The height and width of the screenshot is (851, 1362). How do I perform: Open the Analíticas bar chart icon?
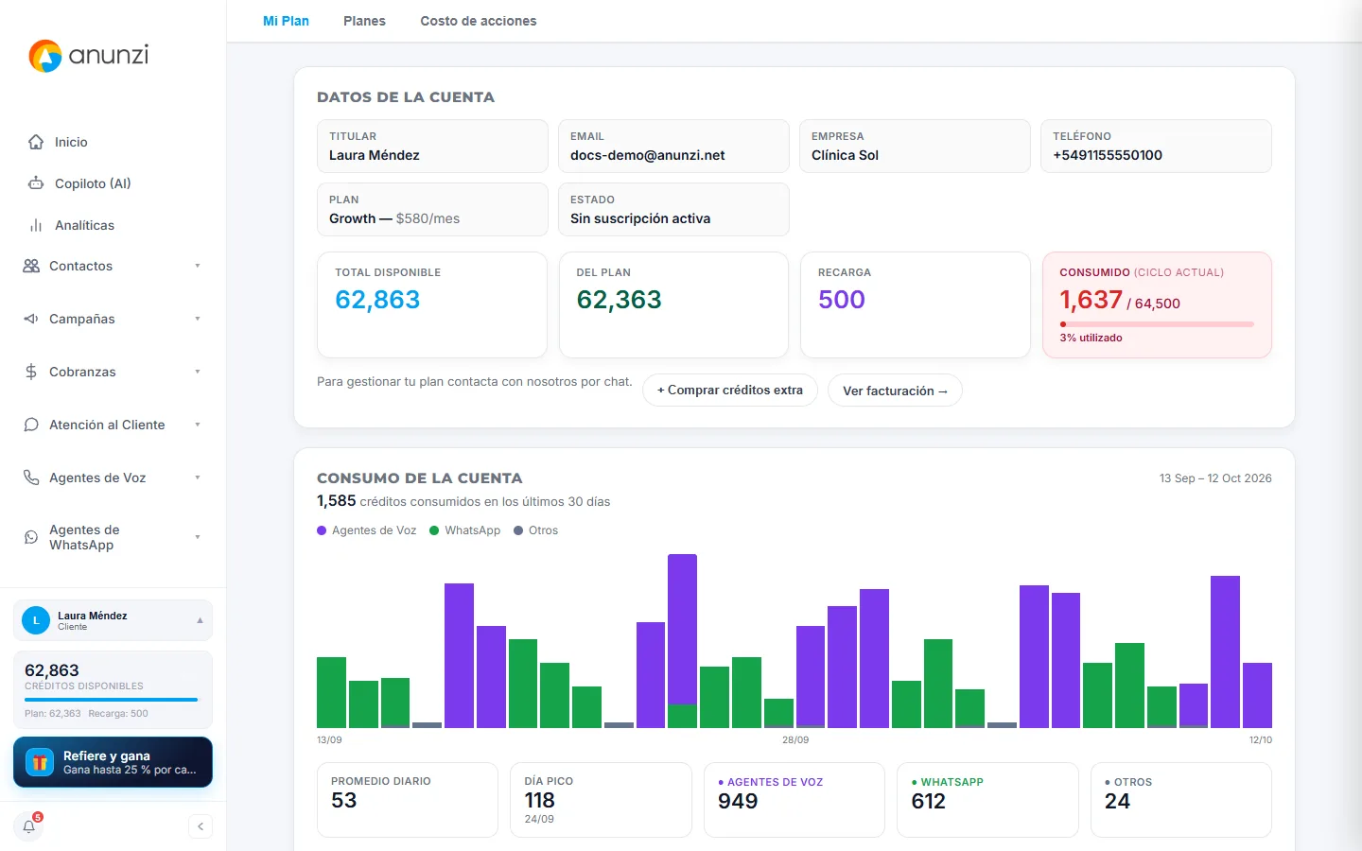point(36,225)
